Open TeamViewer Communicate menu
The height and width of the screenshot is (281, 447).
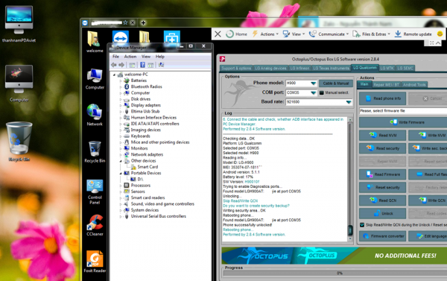(329, 34)
